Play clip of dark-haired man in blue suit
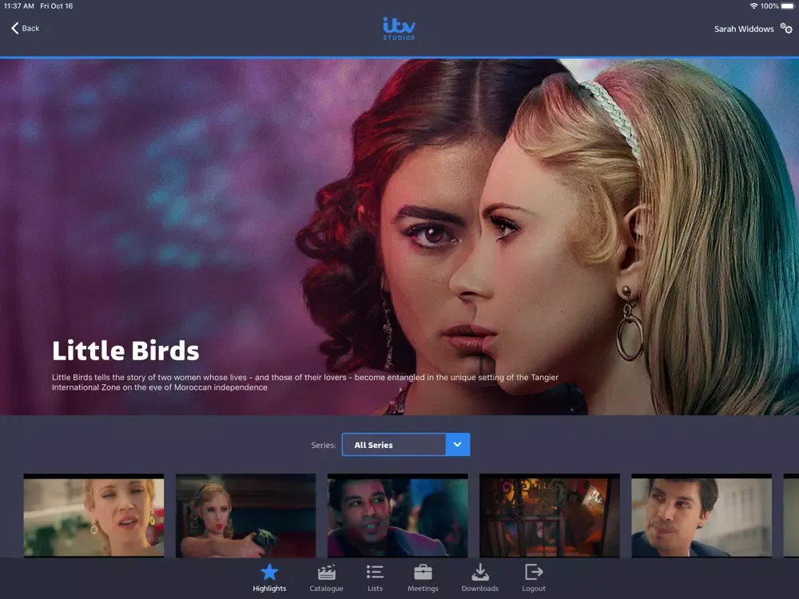This screenshot has width=799, height=599. tap(702, 515)
